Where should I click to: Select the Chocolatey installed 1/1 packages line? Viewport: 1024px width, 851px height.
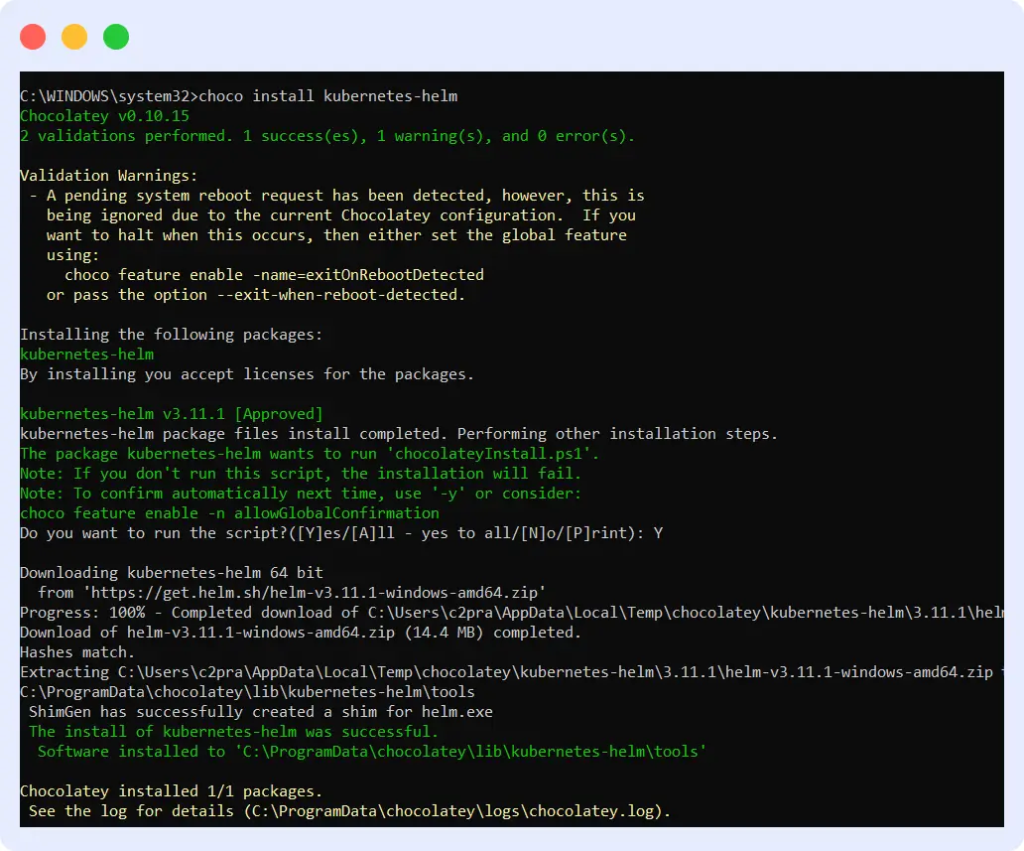[169, 790]
